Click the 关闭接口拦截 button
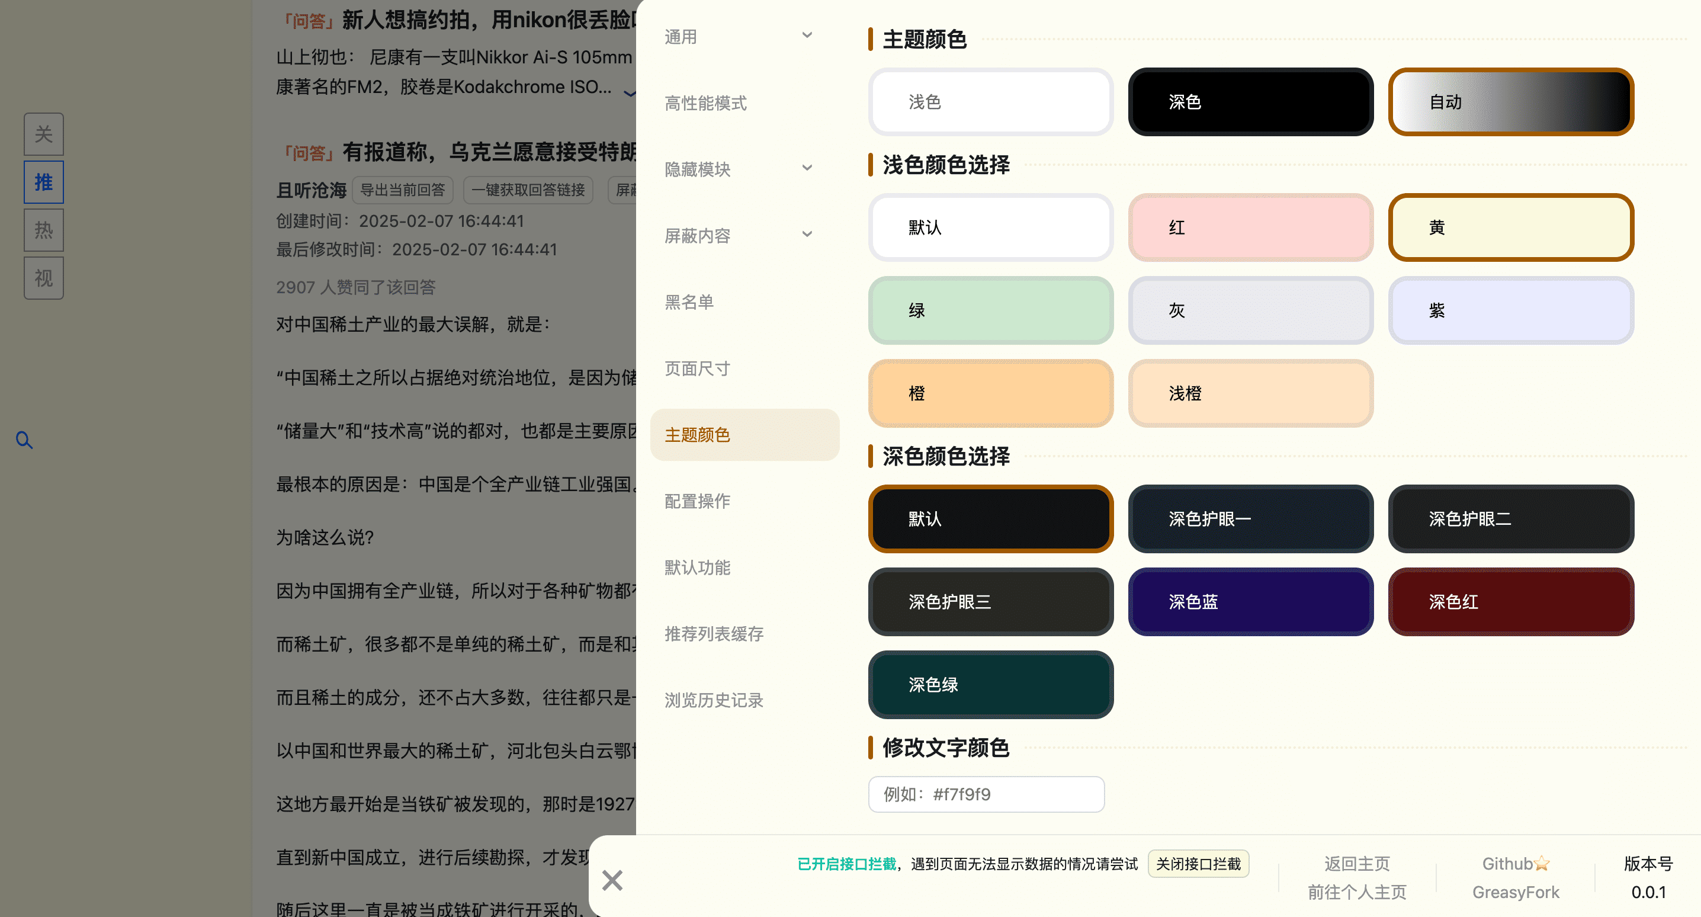The image size is (1701, 917). pyautogui.click(x=1198, y=864)
